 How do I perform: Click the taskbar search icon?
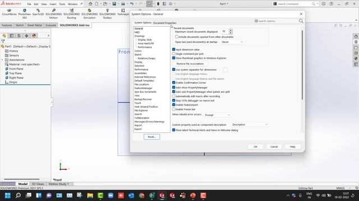(18, 195)
